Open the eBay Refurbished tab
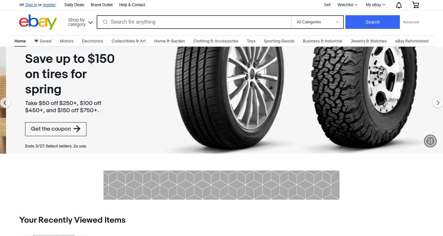Viewport: 443px width, 236px height. 412,41
